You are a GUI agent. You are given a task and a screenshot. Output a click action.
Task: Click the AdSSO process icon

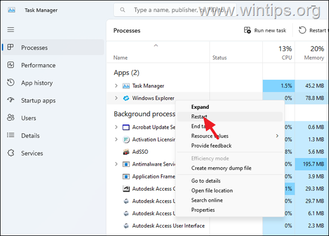coord(126,152)
